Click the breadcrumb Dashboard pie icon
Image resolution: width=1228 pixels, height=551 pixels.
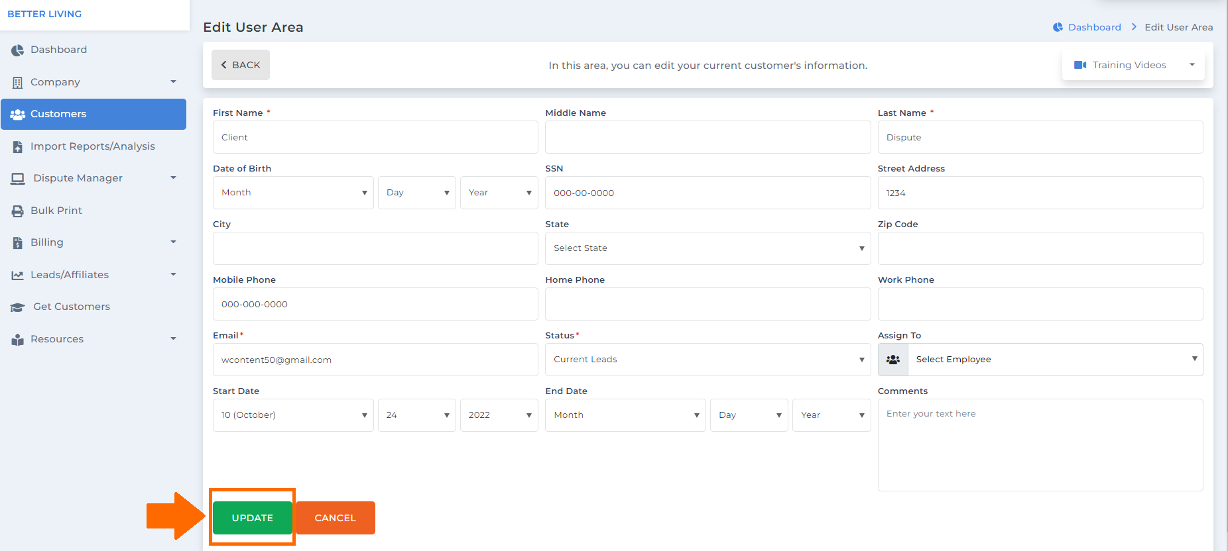click(1058, 27)
